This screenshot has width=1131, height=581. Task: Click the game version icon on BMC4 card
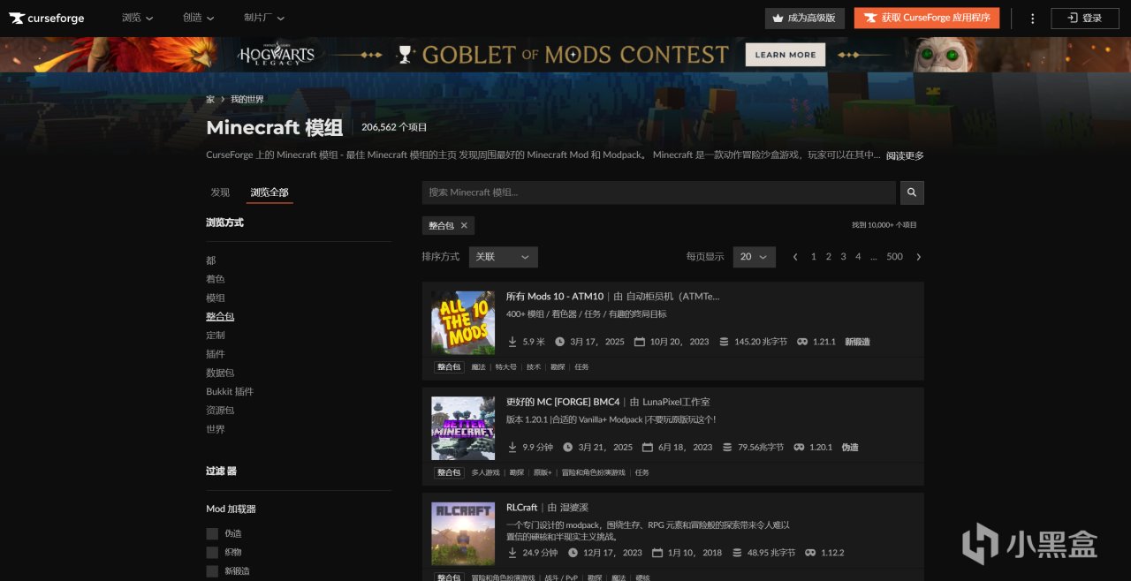(799, 448)
